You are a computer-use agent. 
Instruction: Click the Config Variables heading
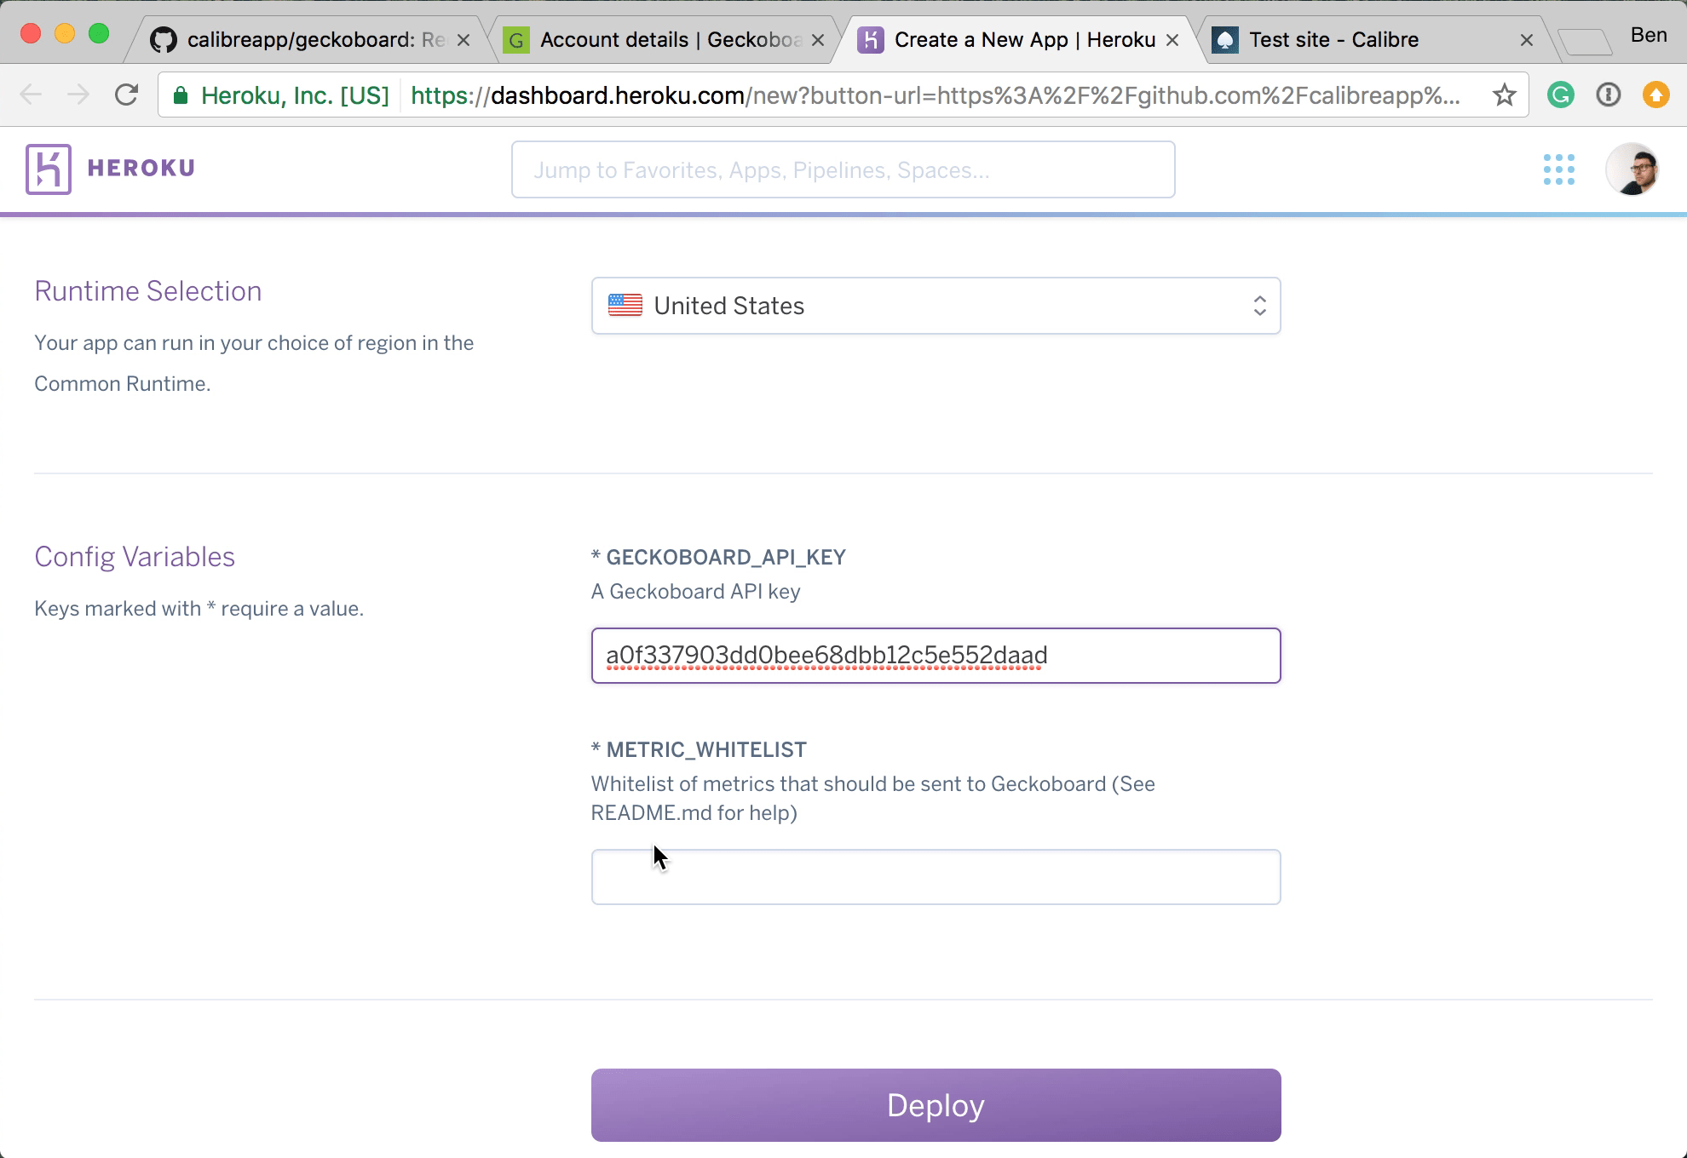(135, 557)
